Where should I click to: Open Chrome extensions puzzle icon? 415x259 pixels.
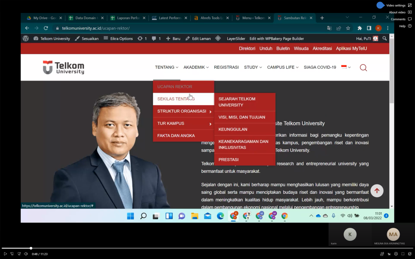[x=359, y=28]
